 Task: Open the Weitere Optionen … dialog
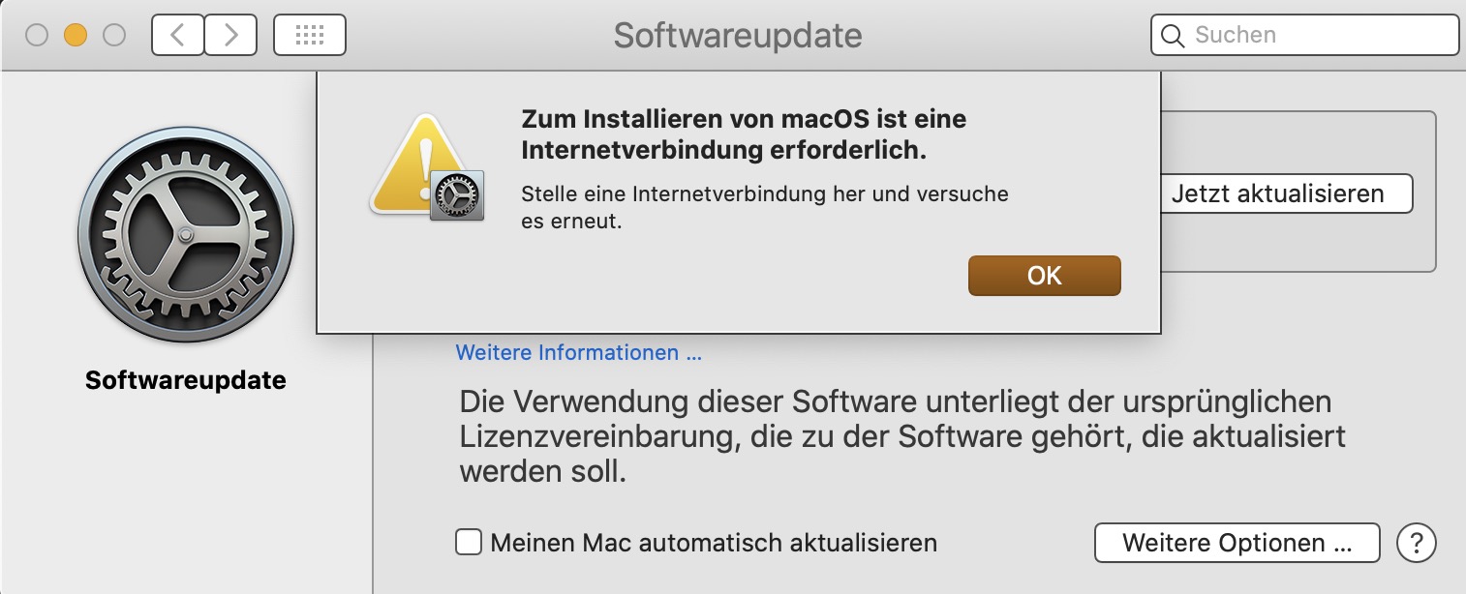click(x=1237, y=542)
